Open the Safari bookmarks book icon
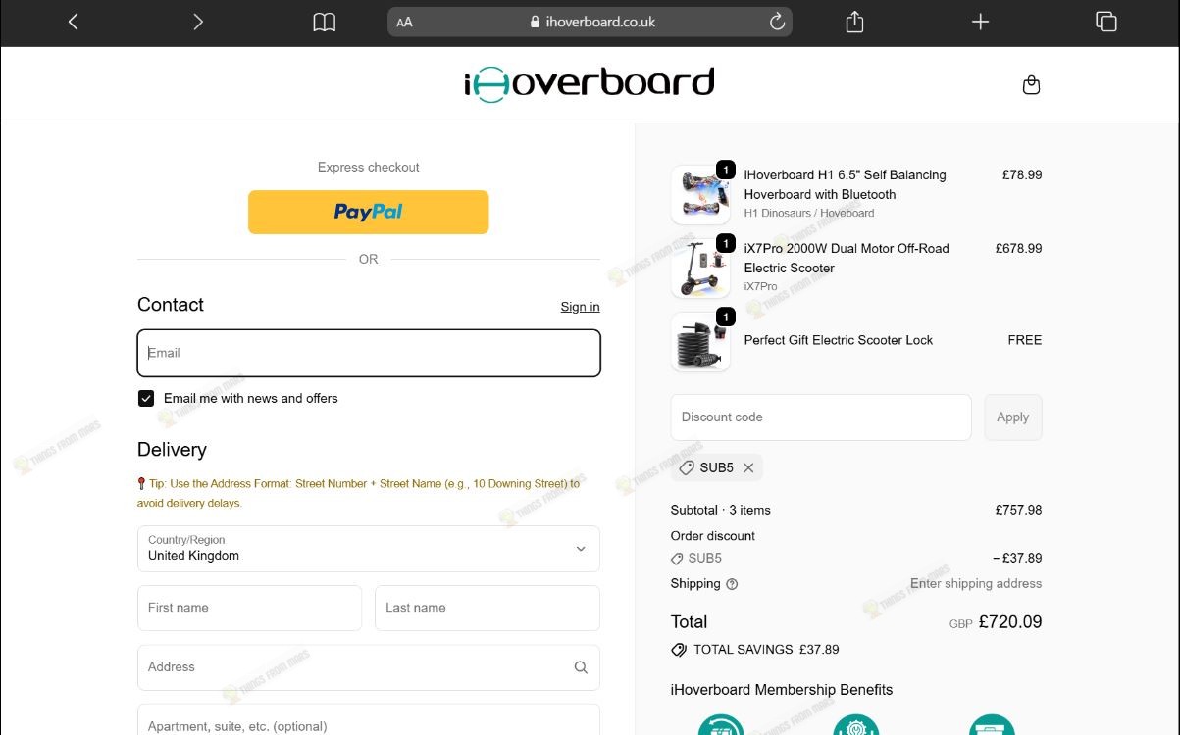 pyautogui.click(x=324, y=22)
